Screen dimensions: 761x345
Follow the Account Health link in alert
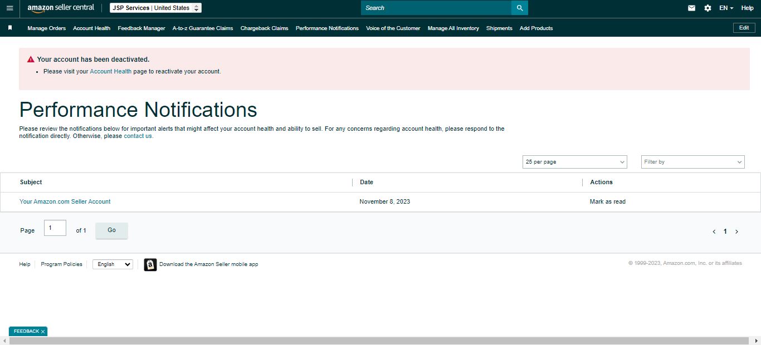click(111, 71)
